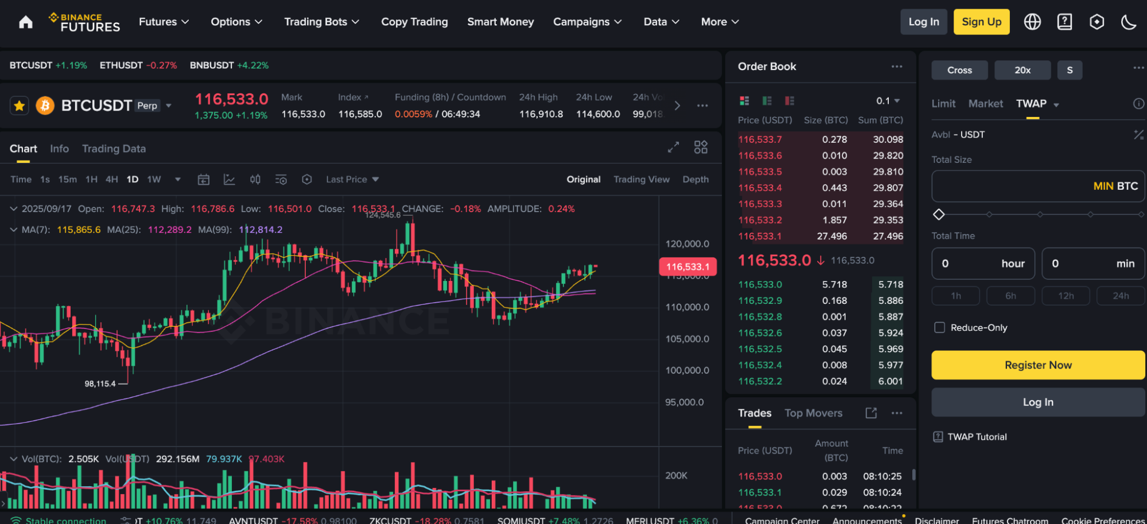Open Order Book more options
The height and width of the screenshot is (524, 1147).
[897, 67]
